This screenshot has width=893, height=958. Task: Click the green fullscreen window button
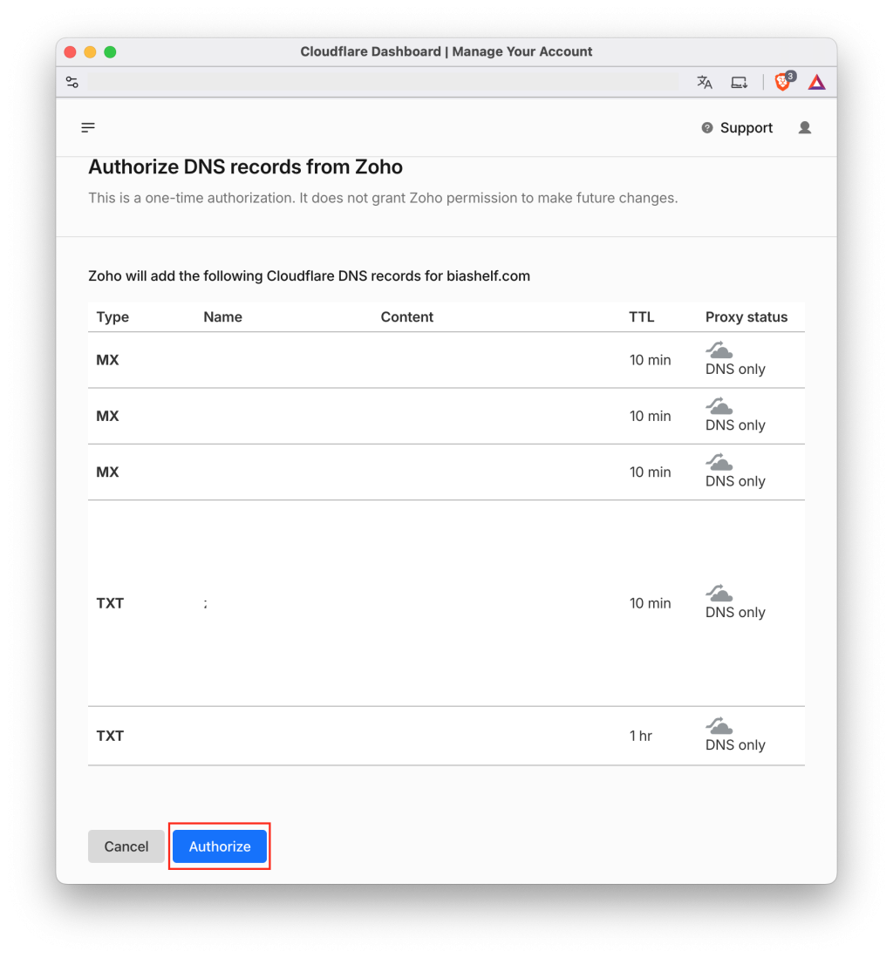(x=110, y=52)
